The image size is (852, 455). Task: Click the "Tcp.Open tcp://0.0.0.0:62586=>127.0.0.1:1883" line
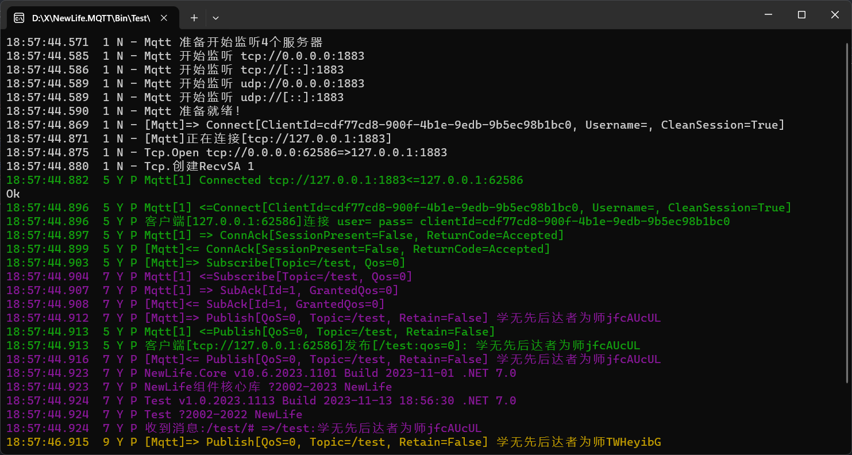coord(227,152)
